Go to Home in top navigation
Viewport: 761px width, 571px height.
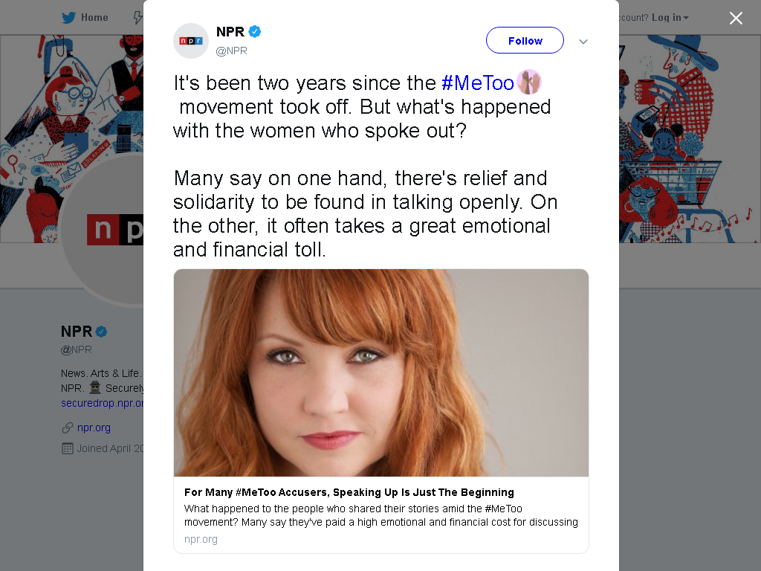(94, 18)
